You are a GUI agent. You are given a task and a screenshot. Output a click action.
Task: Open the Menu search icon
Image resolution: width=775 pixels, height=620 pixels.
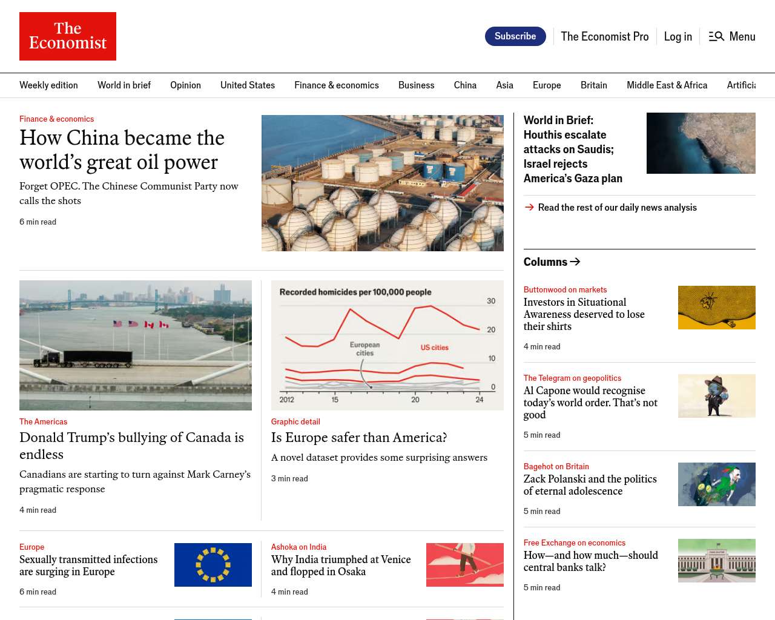pyautogui.click(x=716, y=36)
